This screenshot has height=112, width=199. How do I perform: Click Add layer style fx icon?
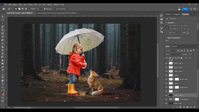pyautogui.click(x=177, y=107)
